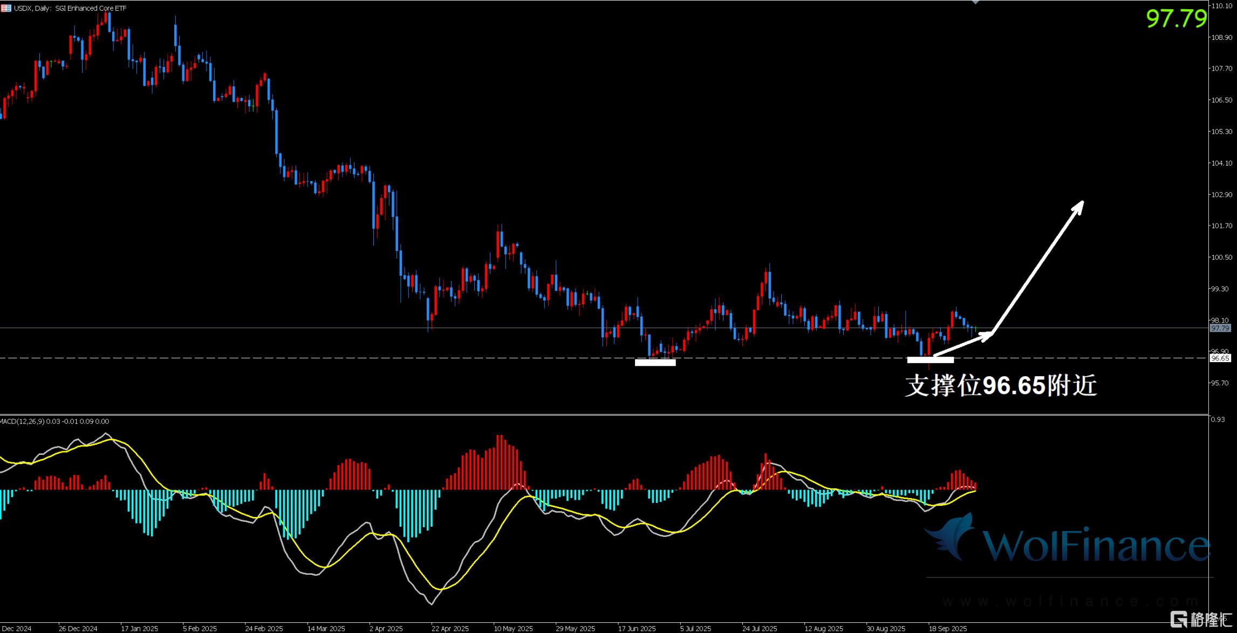Click the 97.79 current price tag on axis
The height and width of the screenshot is (633, 1237).
tap(1220, 328)
